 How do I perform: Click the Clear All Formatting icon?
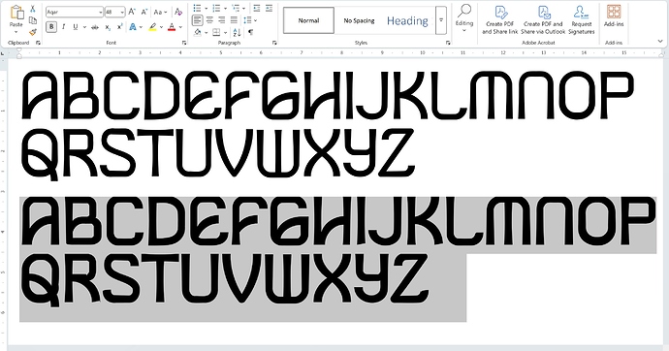coord(178,12)
